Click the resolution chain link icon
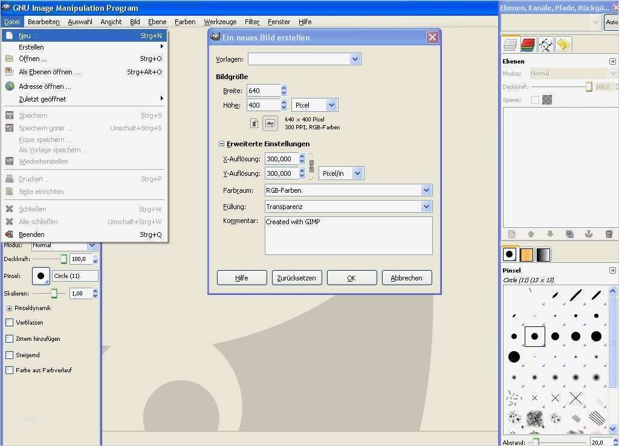Screen dimensions: 619x446 click(x=311, y=166)
